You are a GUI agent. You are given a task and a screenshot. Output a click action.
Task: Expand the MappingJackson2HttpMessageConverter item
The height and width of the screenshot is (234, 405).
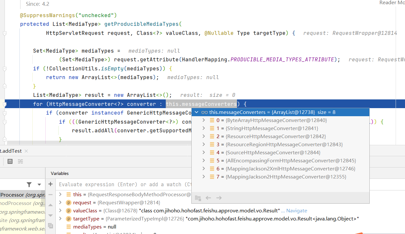203,177
